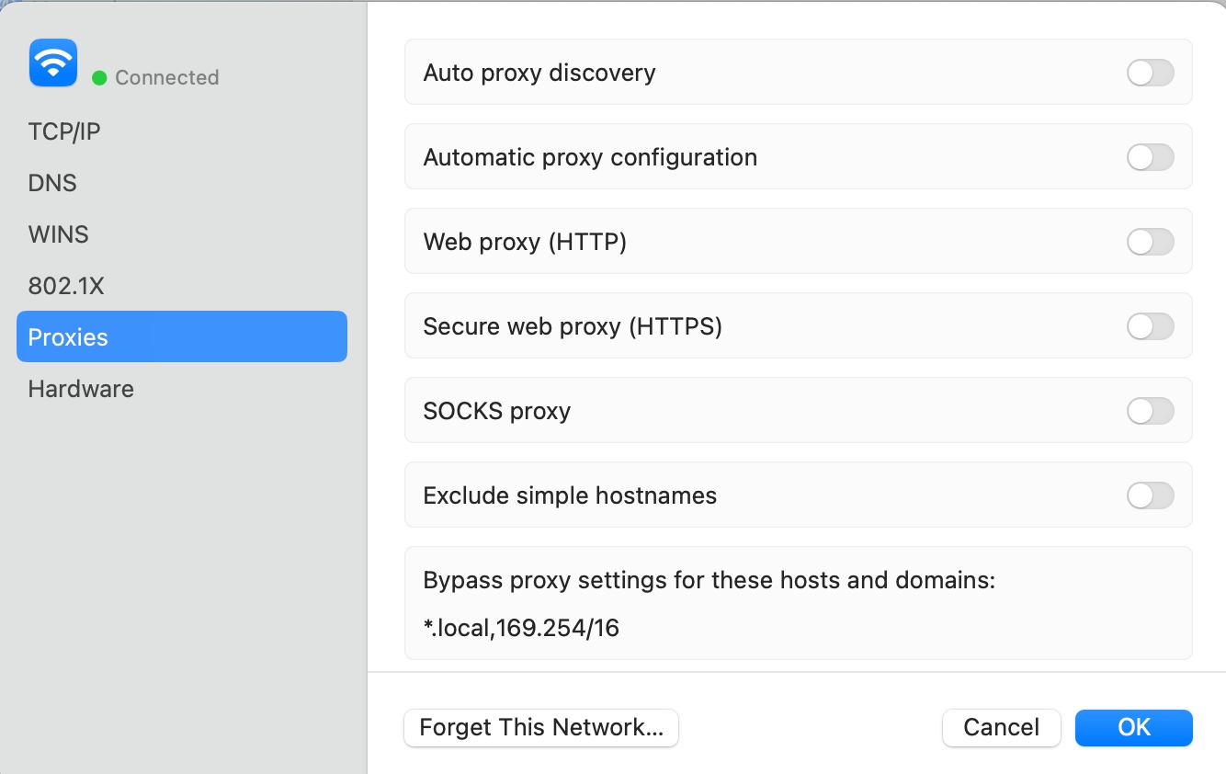Click the green connected status dot

[99, 78]
